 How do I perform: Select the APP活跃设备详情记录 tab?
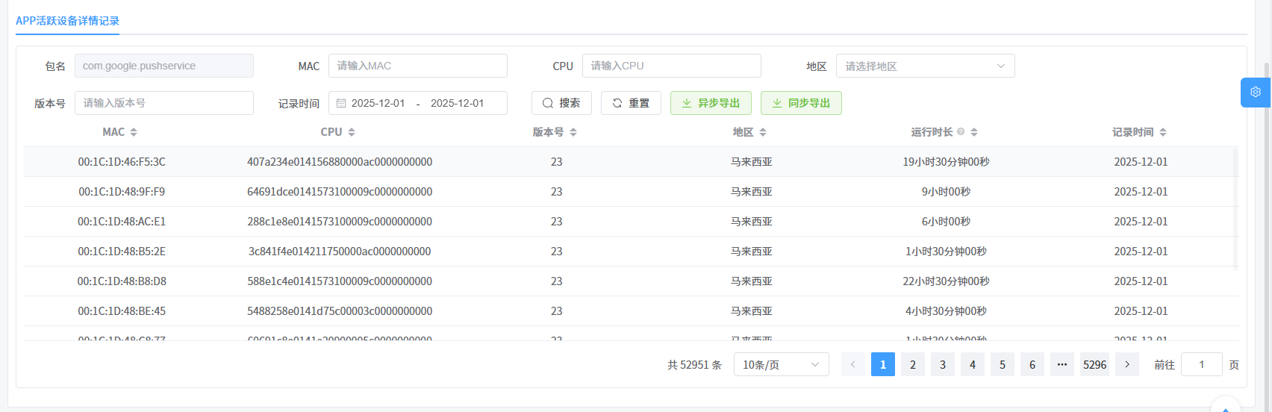tap(67, 21)
